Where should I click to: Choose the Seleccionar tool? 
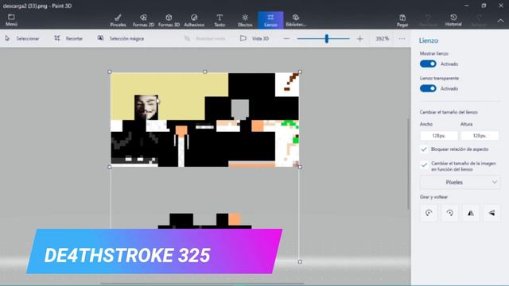22,39
